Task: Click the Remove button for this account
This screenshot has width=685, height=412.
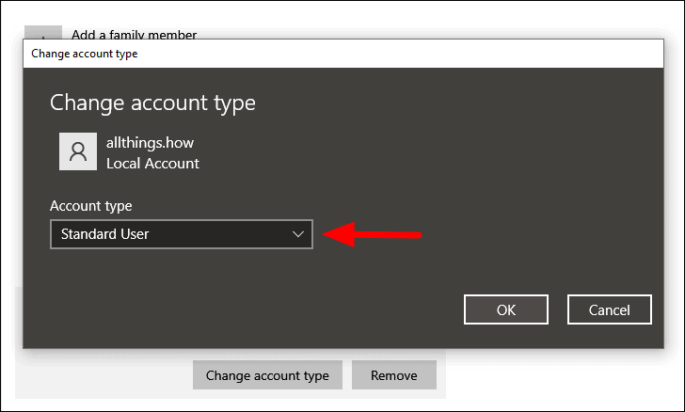Action: click(394, 375)
